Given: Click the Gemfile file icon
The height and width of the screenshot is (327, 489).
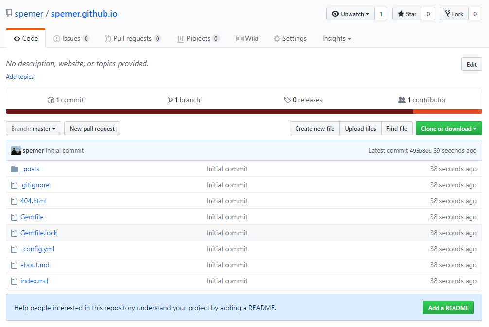Looking at the screenshot, I should (x=14, y=217).
